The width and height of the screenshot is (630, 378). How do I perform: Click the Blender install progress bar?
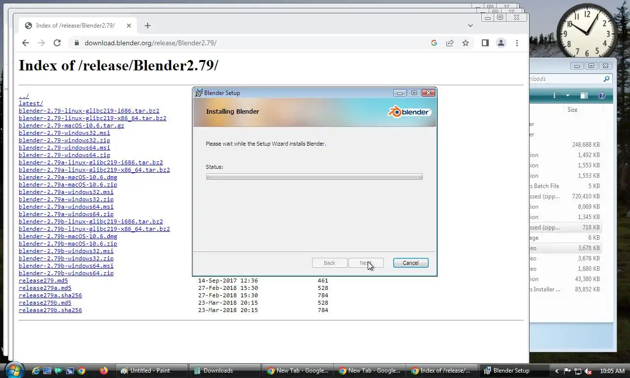coord(314,176)
